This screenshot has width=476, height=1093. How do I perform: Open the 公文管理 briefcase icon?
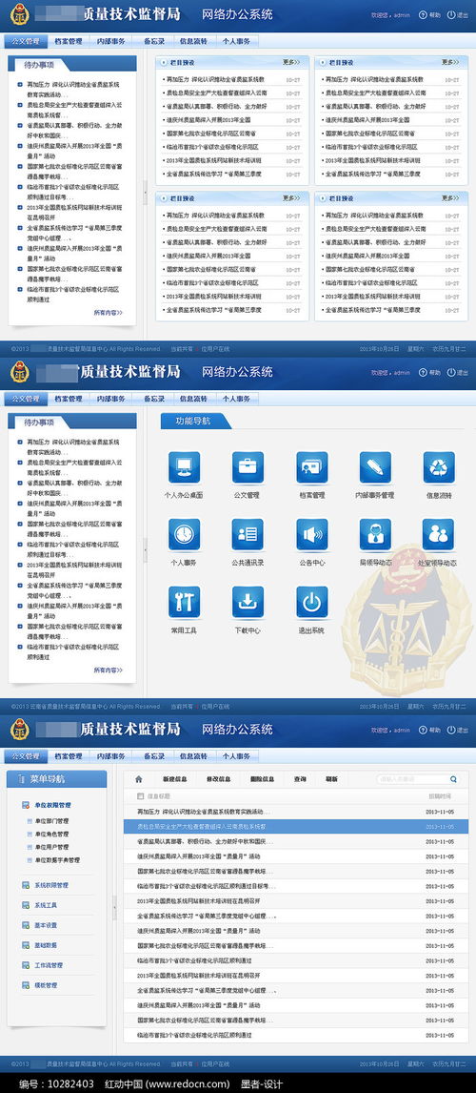248,467
